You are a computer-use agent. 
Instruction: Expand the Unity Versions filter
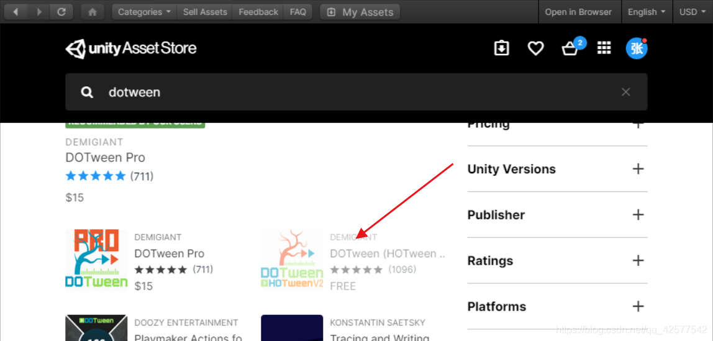(x=557, y=169)
